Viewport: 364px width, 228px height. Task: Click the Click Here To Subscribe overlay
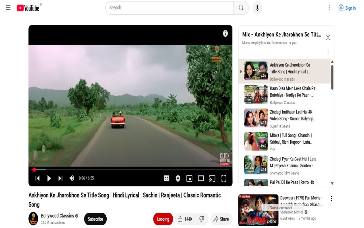click(225, 159)
